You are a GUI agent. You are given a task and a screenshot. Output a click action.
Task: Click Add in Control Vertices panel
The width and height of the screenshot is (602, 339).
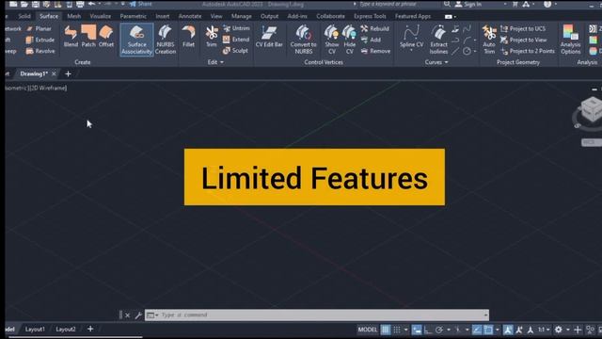pos(371,40)
